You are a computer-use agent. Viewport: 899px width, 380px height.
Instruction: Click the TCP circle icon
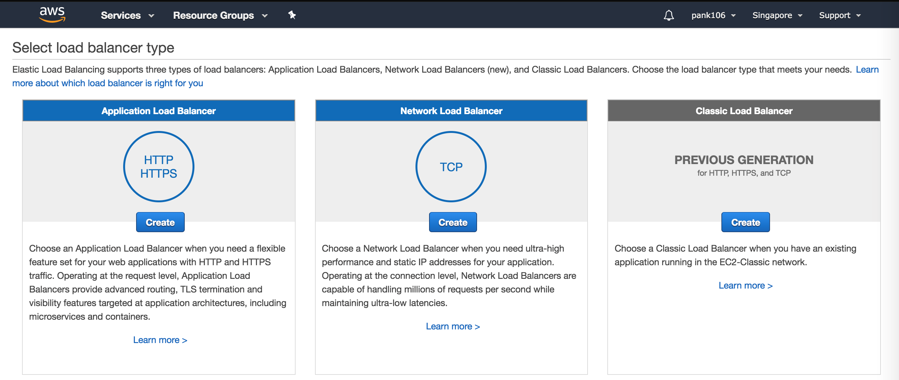click(x=451, y=167)
